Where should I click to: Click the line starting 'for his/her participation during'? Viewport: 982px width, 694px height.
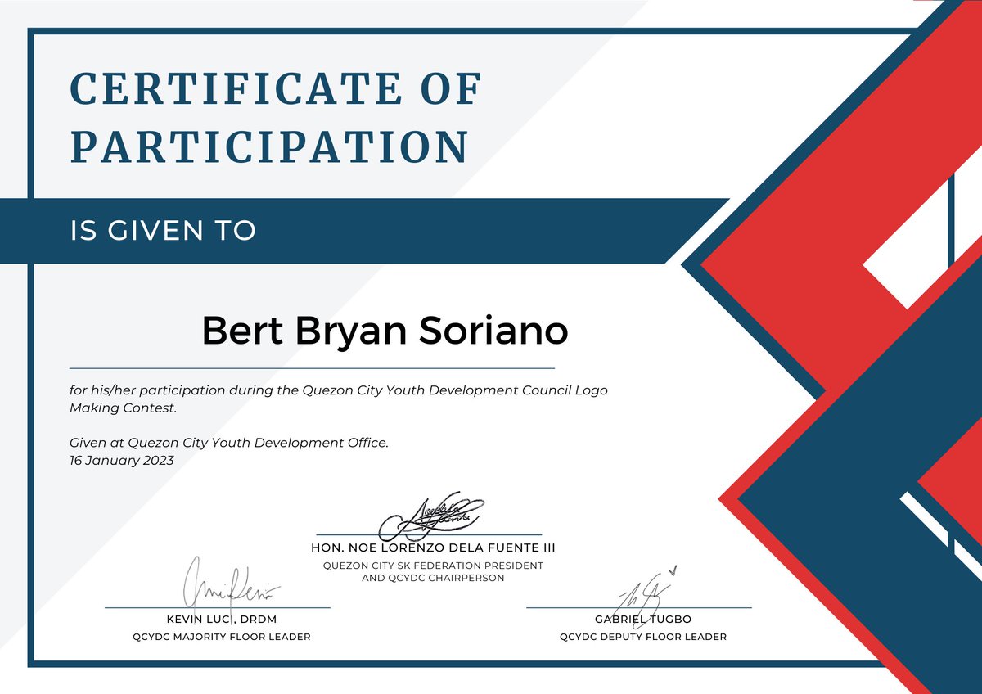[x=339, y=390]
